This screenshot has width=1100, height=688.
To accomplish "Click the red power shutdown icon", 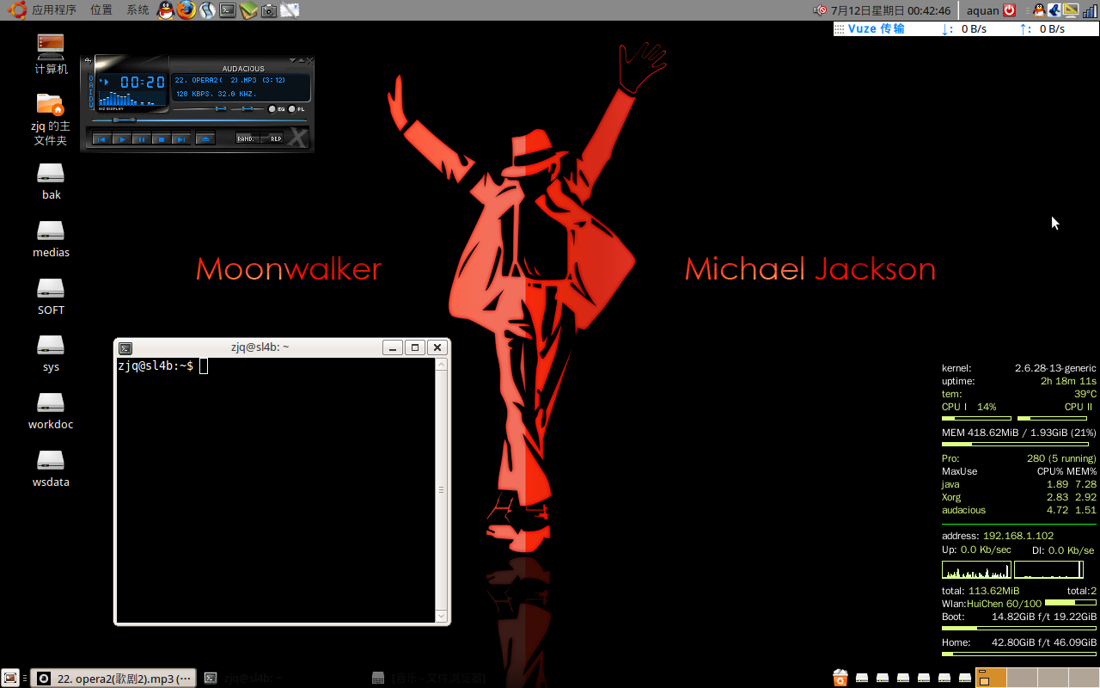I will pyautogui.click(x=1010, y=10).
